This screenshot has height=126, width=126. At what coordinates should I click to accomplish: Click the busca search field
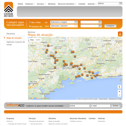pos(108,4)
